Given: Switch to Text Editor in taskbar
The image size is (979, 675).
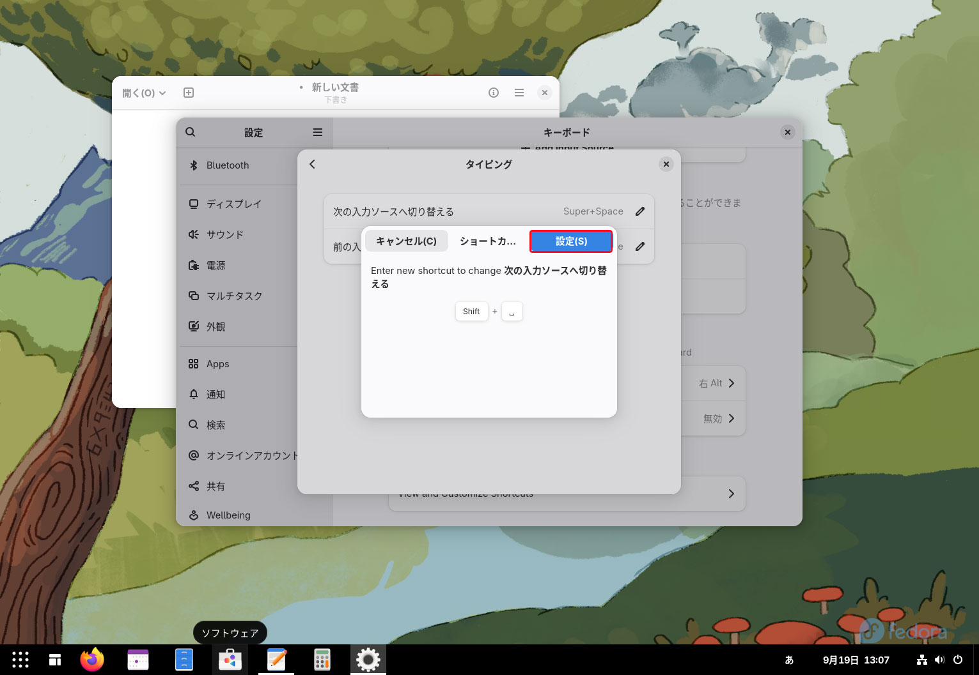Looking at the screenshot, I should (x=276, y=660).
